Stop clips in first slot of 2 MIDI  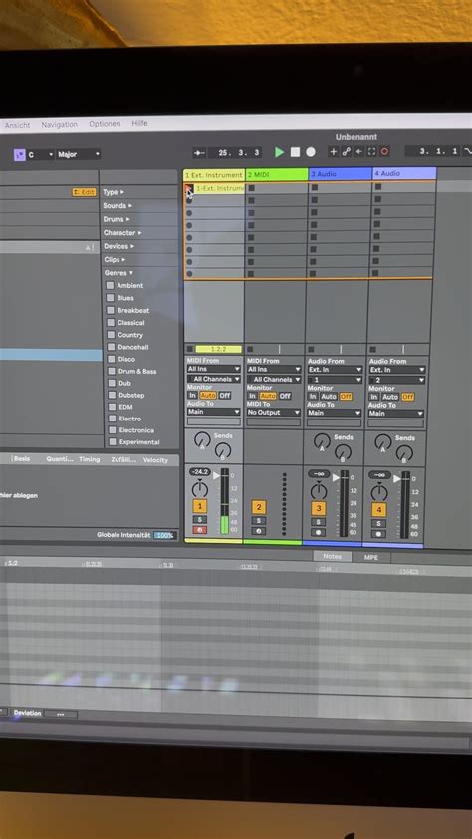[251, 188]
